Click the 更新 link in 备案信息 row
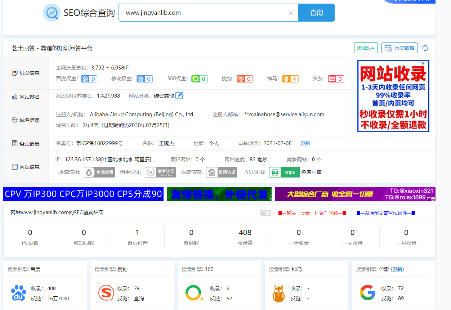 click(x=305, y=143)
